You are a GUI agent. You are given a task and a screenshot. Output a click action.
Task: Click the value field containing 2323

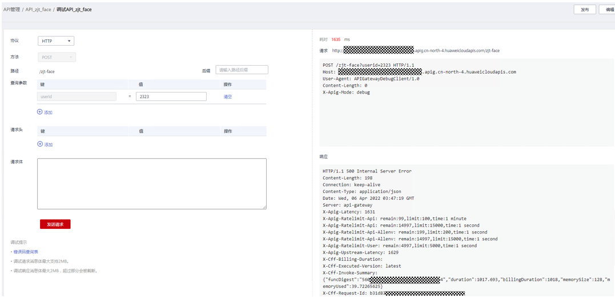pyautogui.click(x=171, y=97)
